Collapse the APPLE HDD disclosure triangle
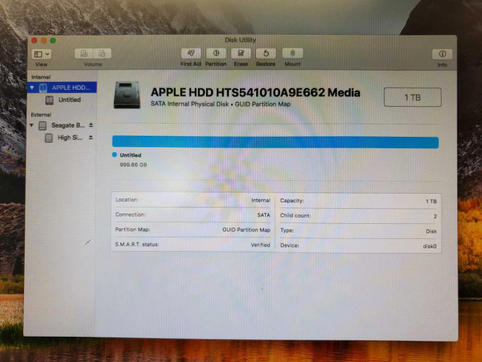The image size is (482, 362). pyautogui.click(x=32, y=87)
